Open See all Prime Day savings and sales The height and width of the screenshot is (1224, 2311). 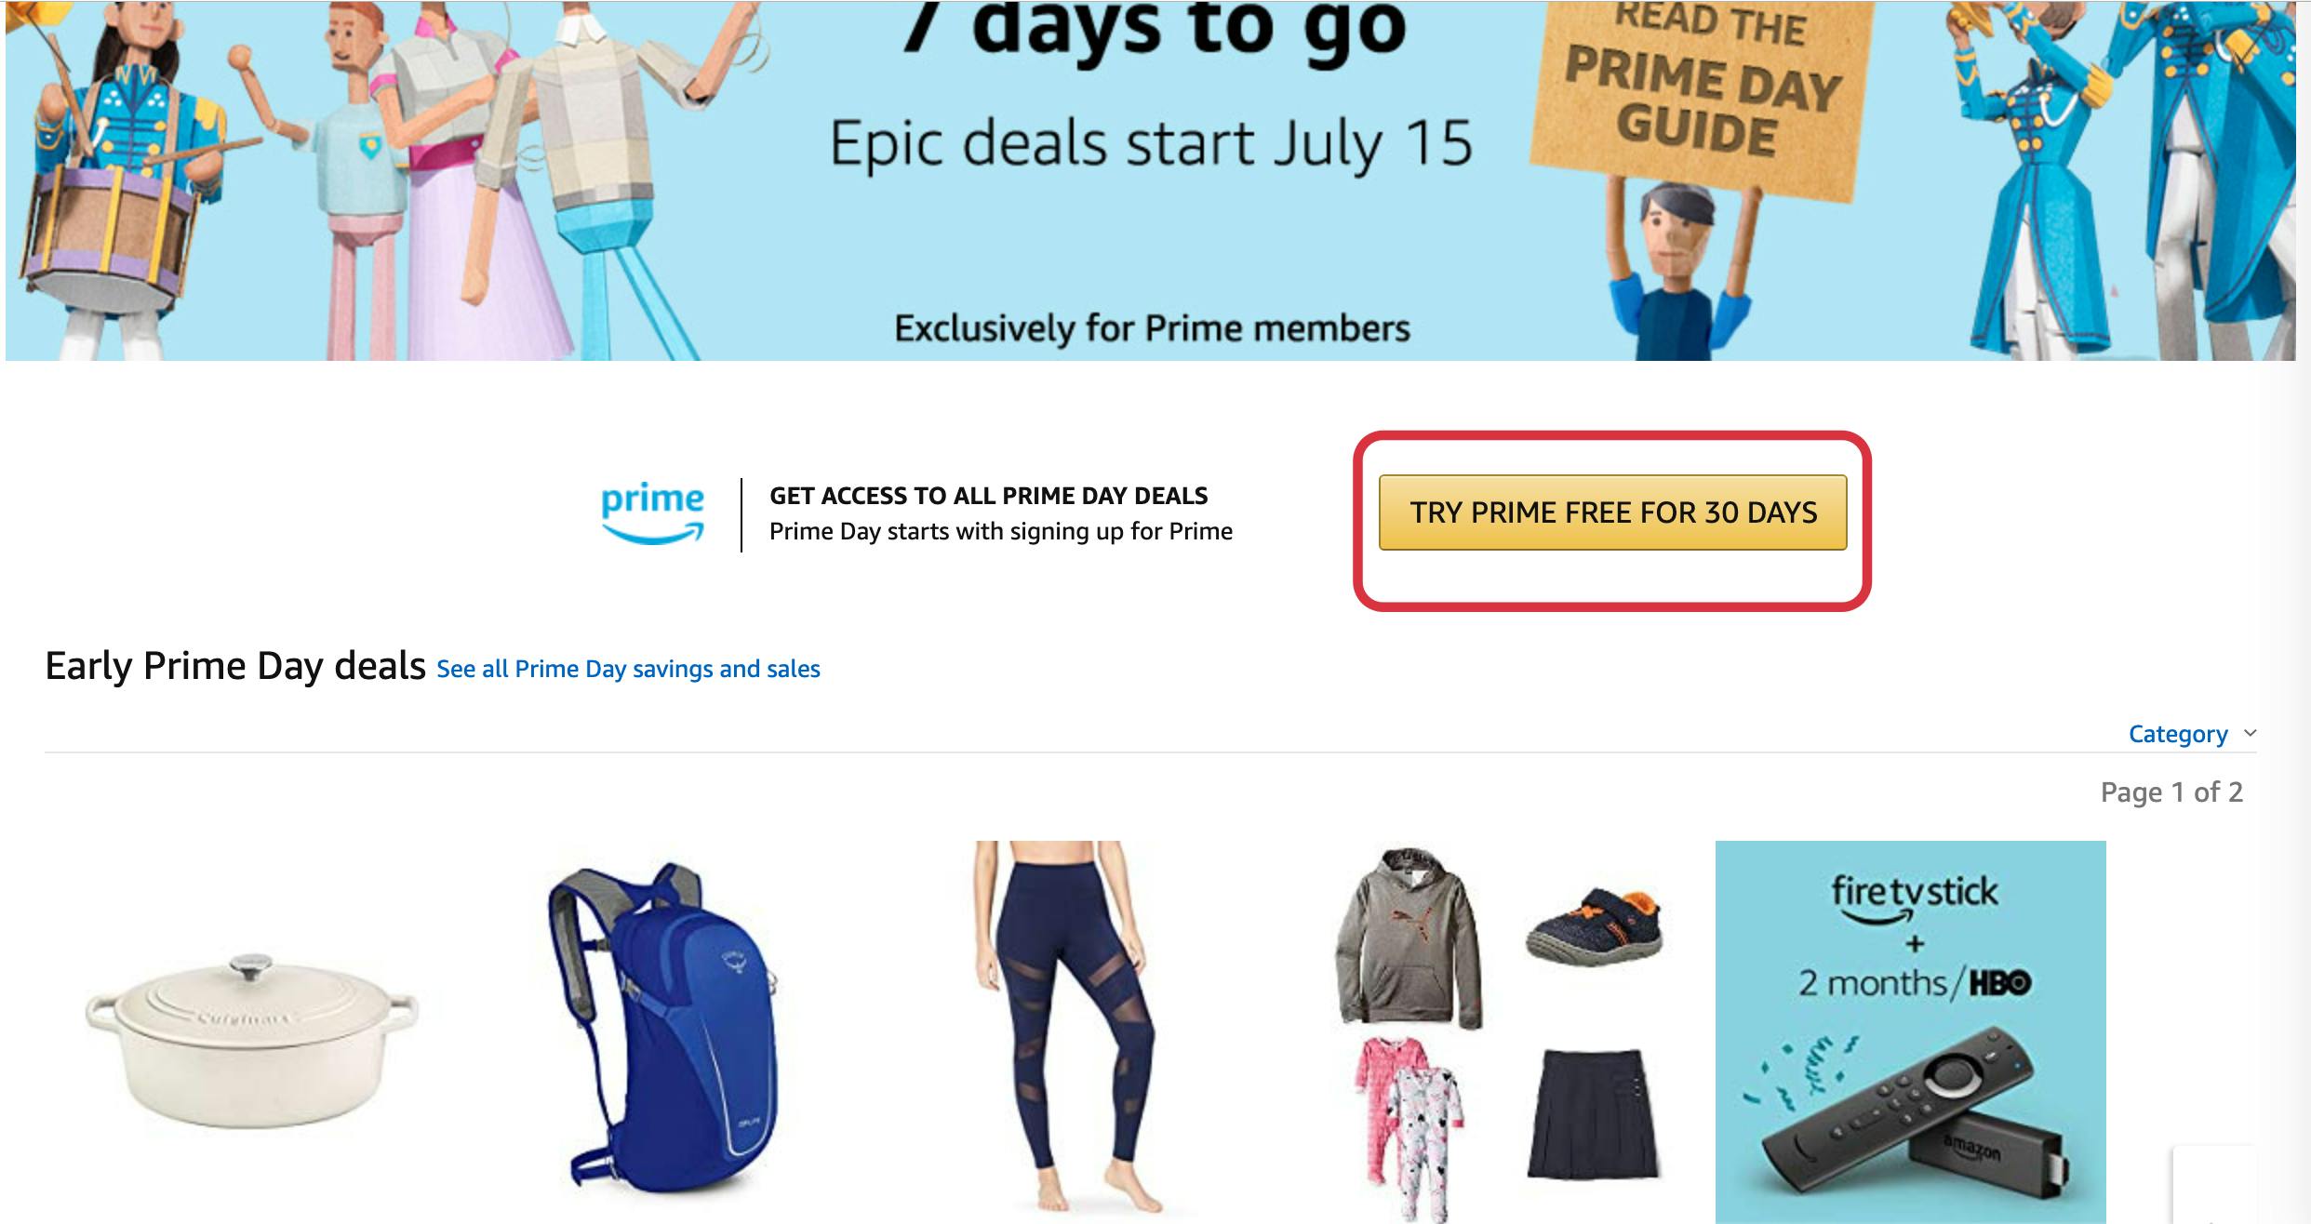tap(628, 669)
